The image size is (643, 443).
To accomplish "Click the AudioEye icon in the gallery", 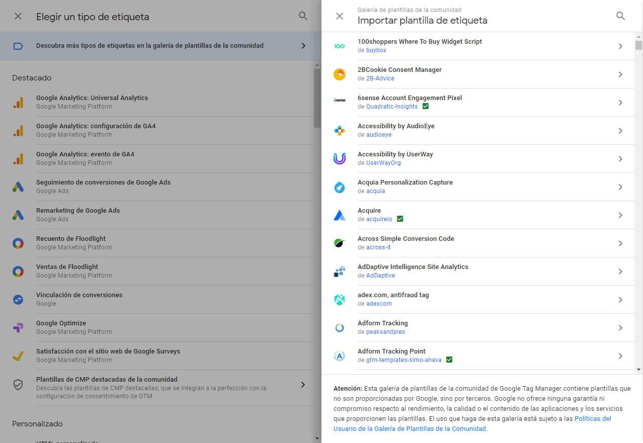I will pyautogui.click(x=340, y=130).
